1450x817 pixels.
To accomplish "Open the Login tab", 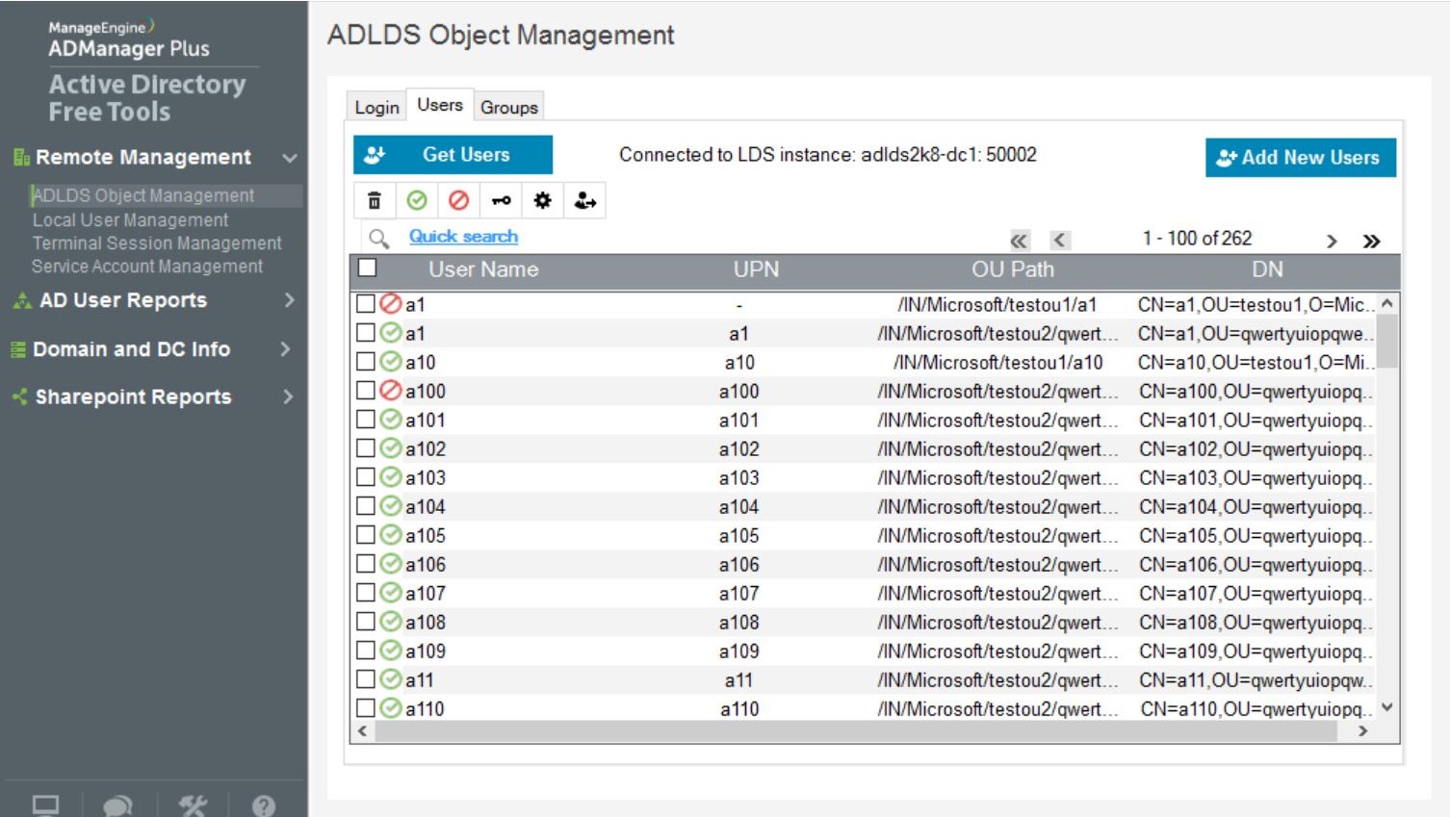I will coord(375,106).
